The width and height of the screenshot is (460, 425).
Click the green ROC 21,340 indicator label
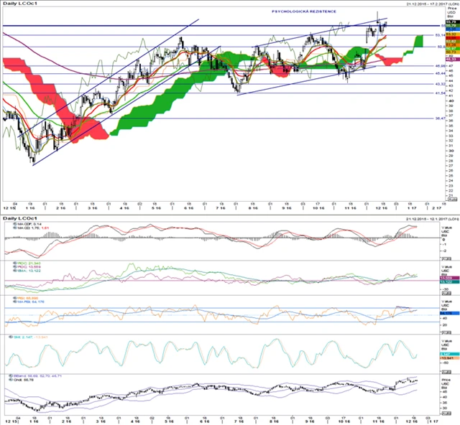29,263
